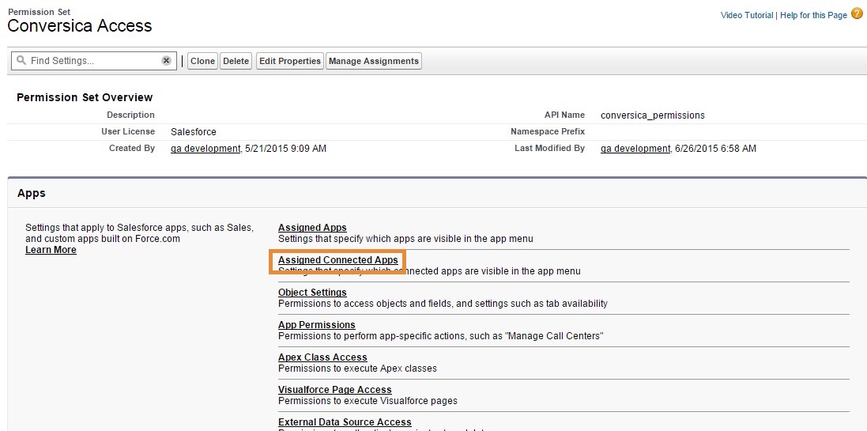Open Edit Properties
This screenshot has height=431, width=867.
[290, 61]
